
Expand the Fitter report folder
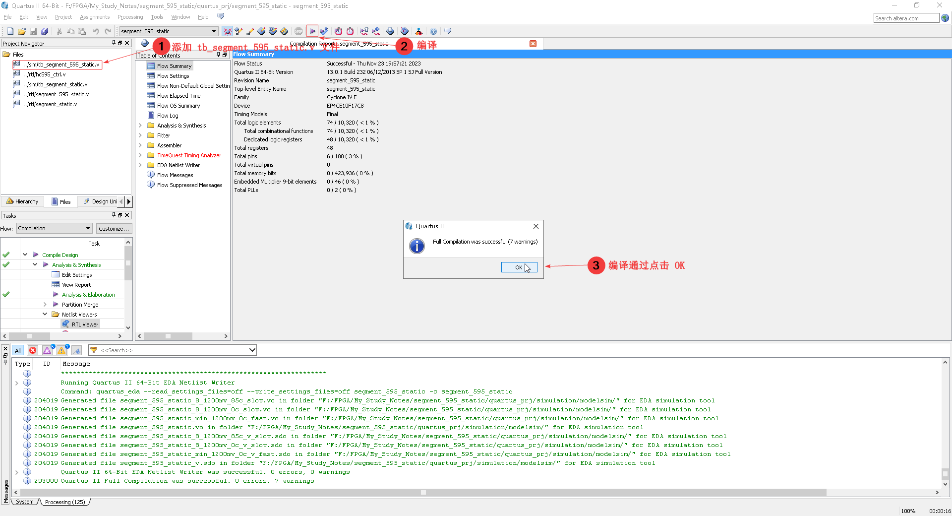coord(140,135)
